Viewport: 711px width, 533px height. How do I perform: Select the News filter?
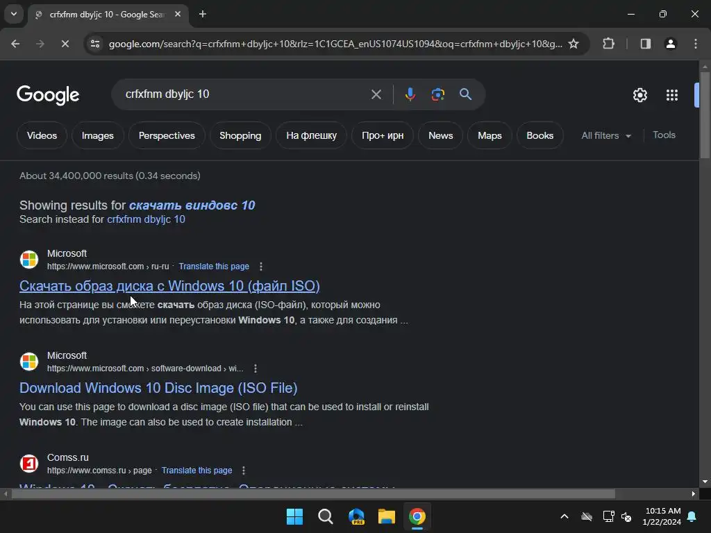[x=440, y=135]
